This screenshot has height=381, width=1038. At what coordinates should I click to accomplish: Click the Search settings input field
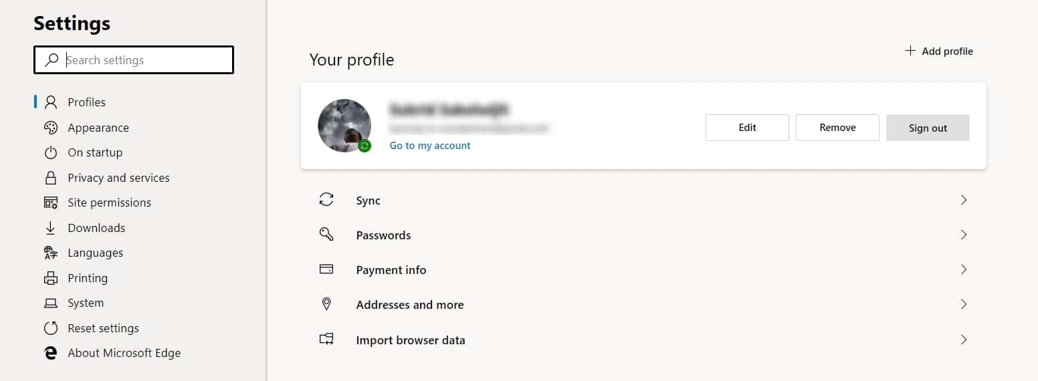[x=134, y=60]
